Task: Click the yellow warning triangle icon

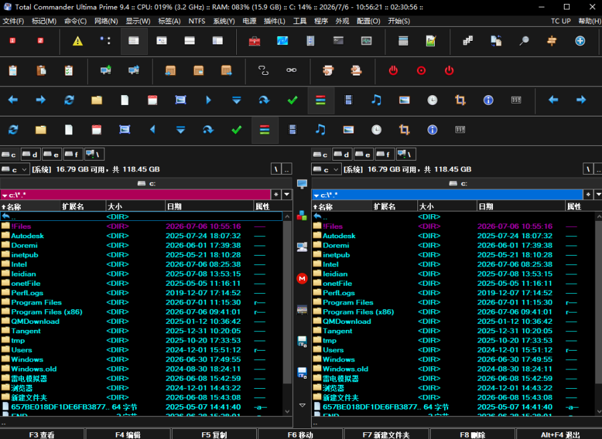Action: [x=78, y=41]
